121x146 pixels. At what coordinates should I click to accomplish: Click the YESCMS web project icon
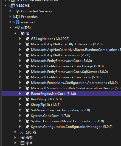13,6
